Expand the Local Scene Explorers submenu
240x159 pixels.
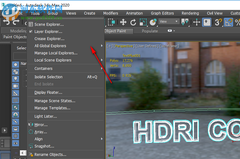point(65,60)
